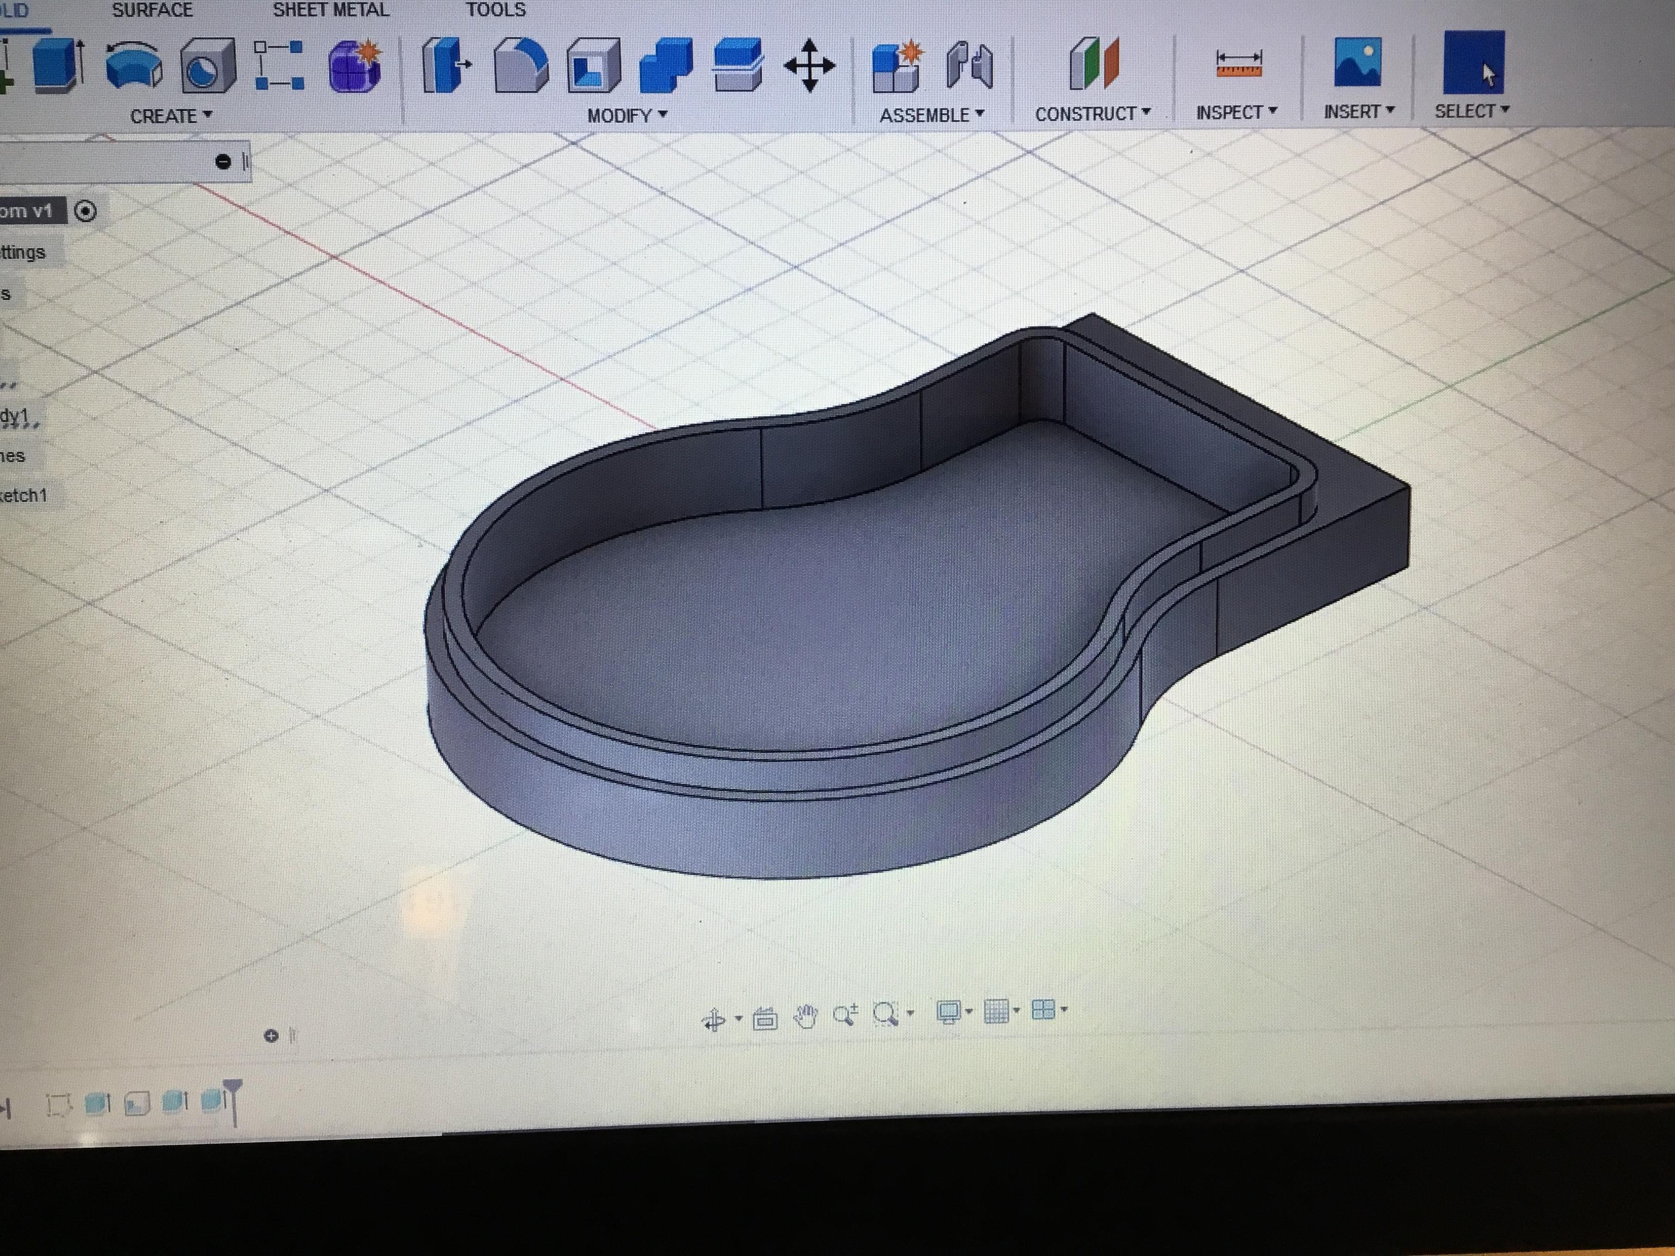The width and height of the screenshot is (1675, 1256).
Task: Select the Zoom plus-minus tool
Action: pos(845,1014)
